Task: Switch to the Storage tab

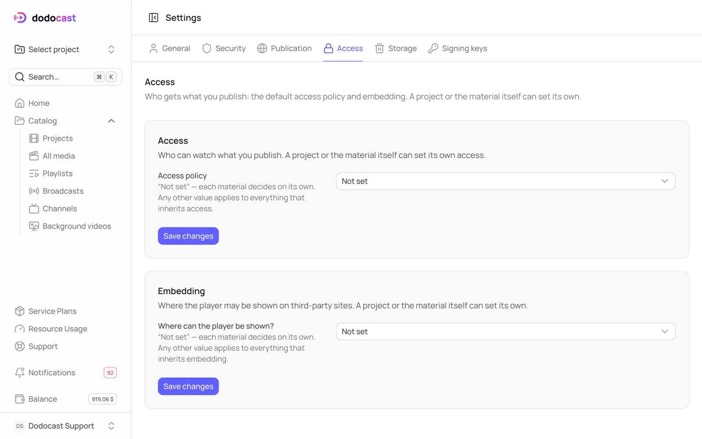Action: click(396, 48)
